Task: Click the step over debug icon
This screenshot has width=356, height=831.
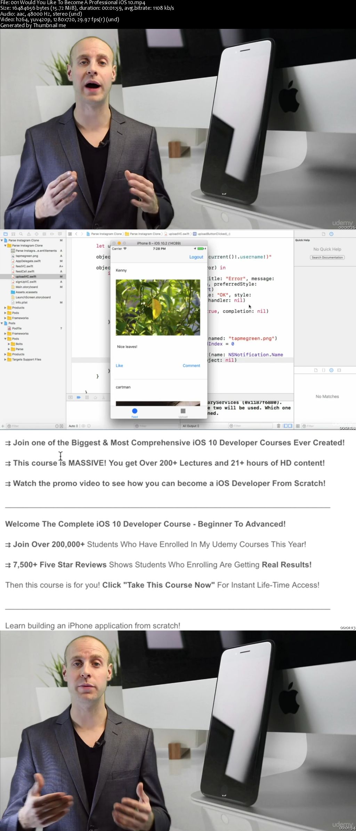Action: pyautogui.click(x=95, y=397)
